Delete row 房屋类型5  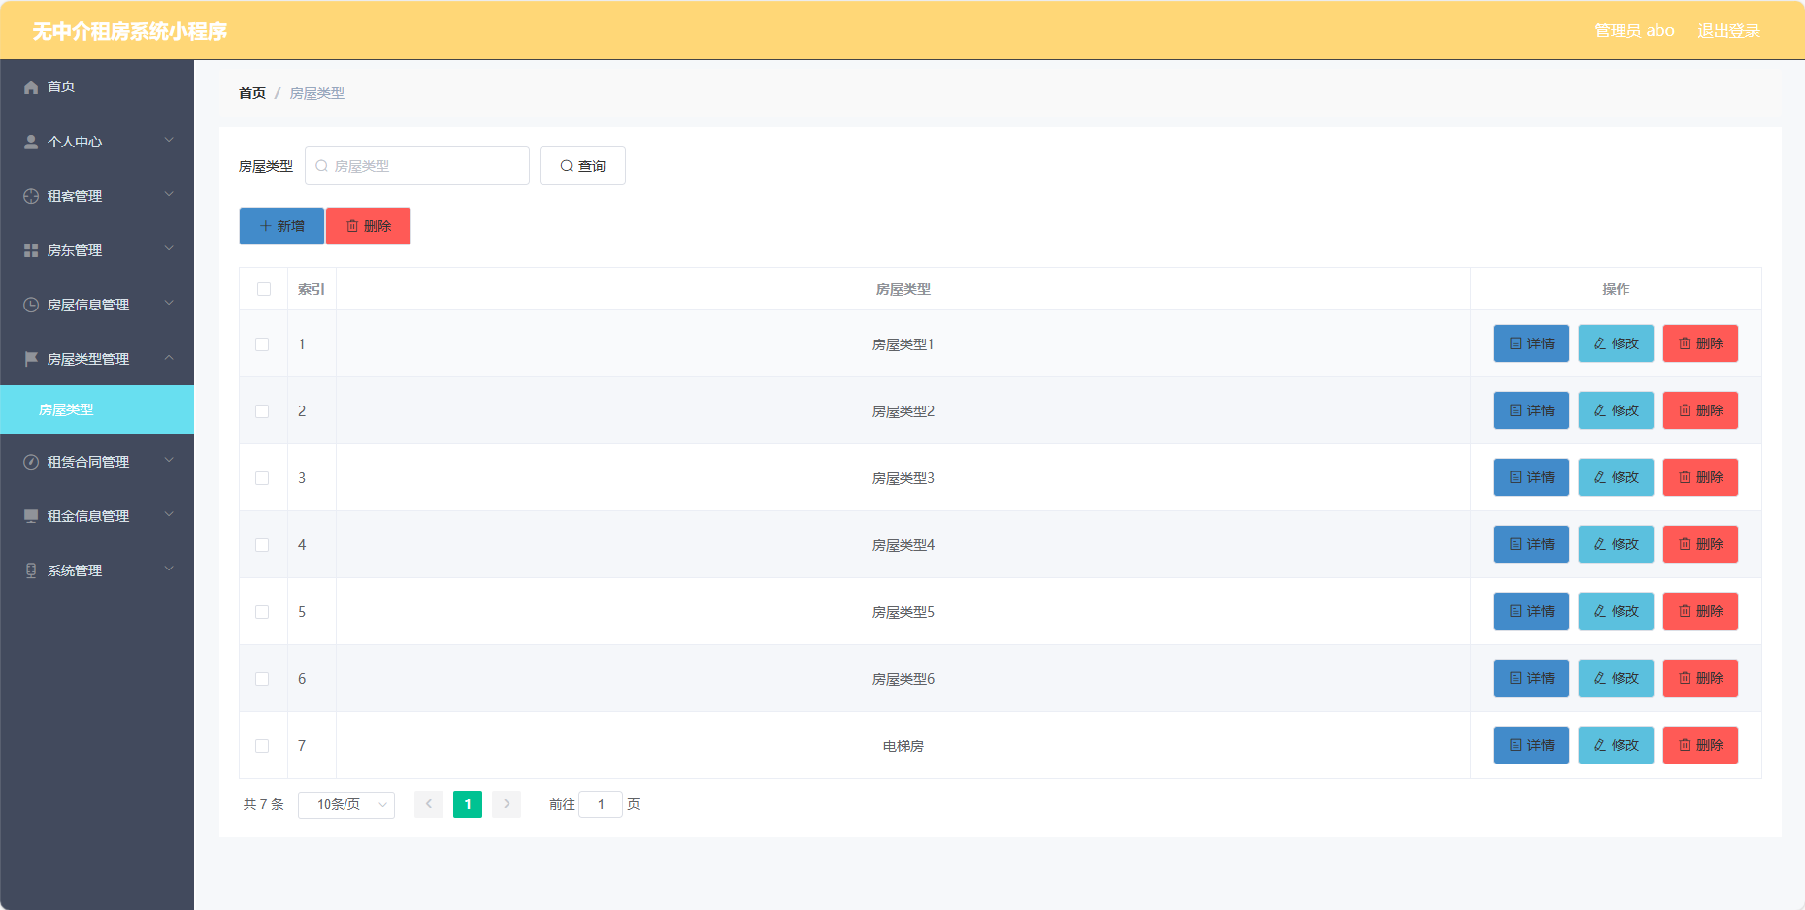pos(1700,611)
